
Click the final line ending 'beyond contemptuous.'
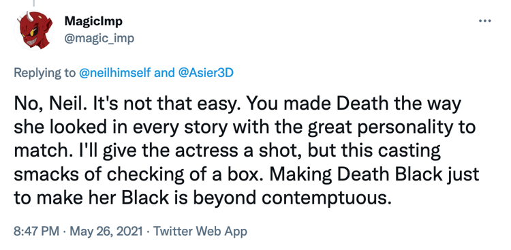(202, 198)
